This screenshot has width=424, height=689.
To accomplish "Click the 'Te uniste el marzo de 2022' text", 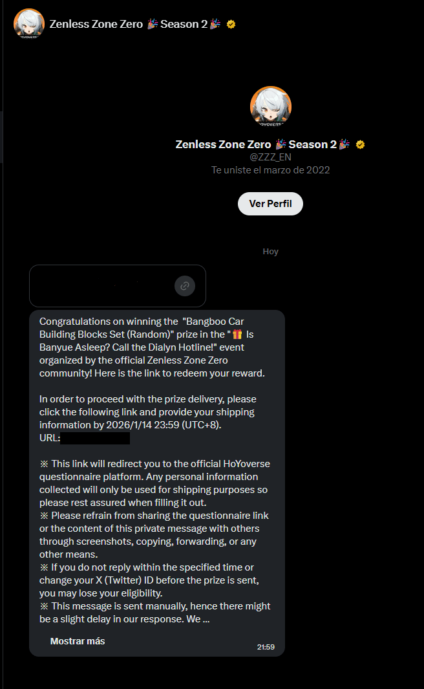I will (270, 170).
